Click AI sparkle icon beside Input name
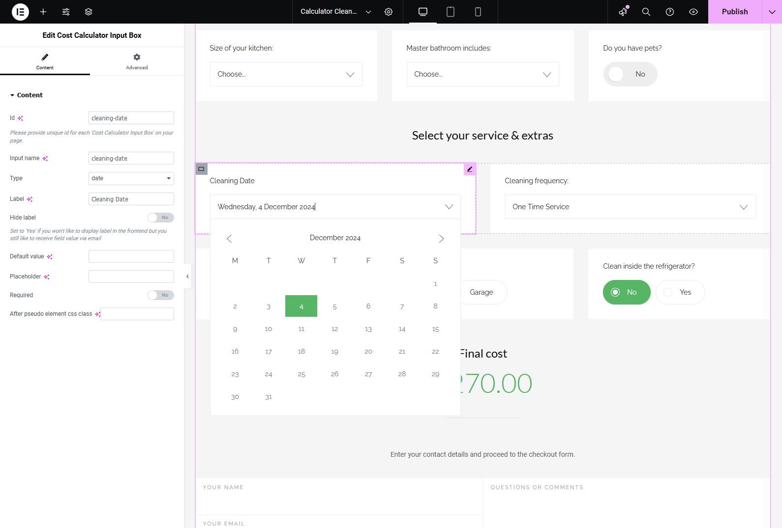This screenshot has width=782, height=528. 45,159
